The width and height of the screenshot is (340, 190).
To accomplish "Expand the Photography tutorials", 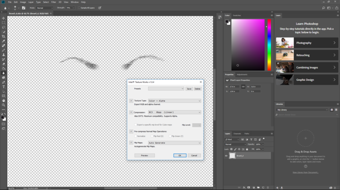I will [x=307, y=43].
